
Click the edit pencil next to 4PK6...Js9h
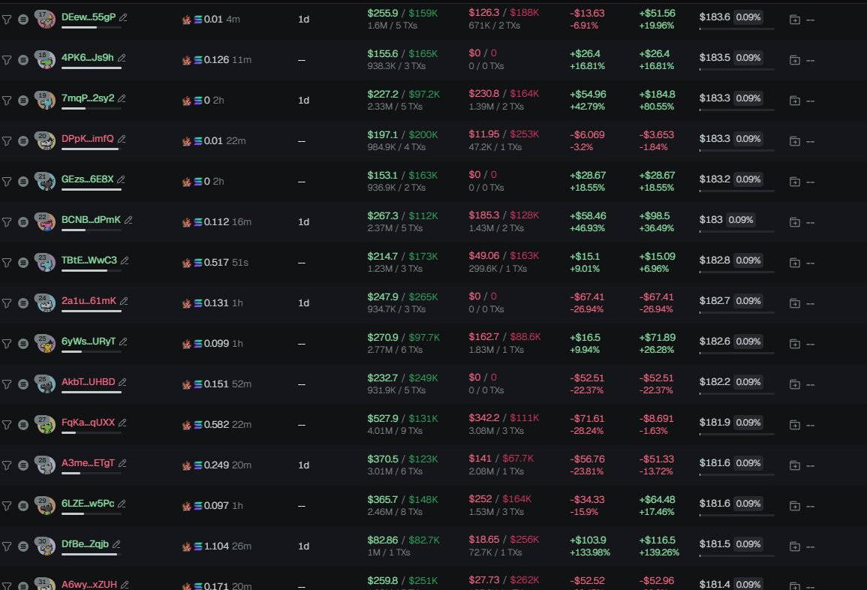(122, 58)
